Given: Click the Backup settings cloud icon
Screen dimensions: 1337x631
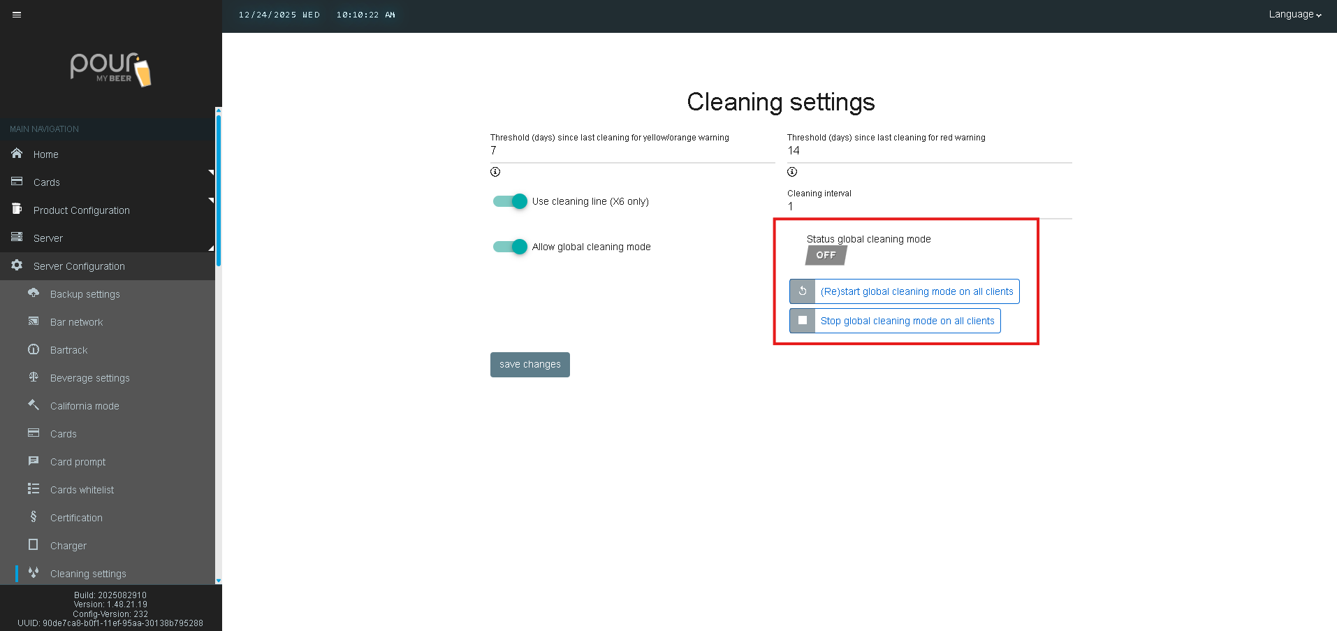Looking at the screenshot, I should tap(34, 293).
